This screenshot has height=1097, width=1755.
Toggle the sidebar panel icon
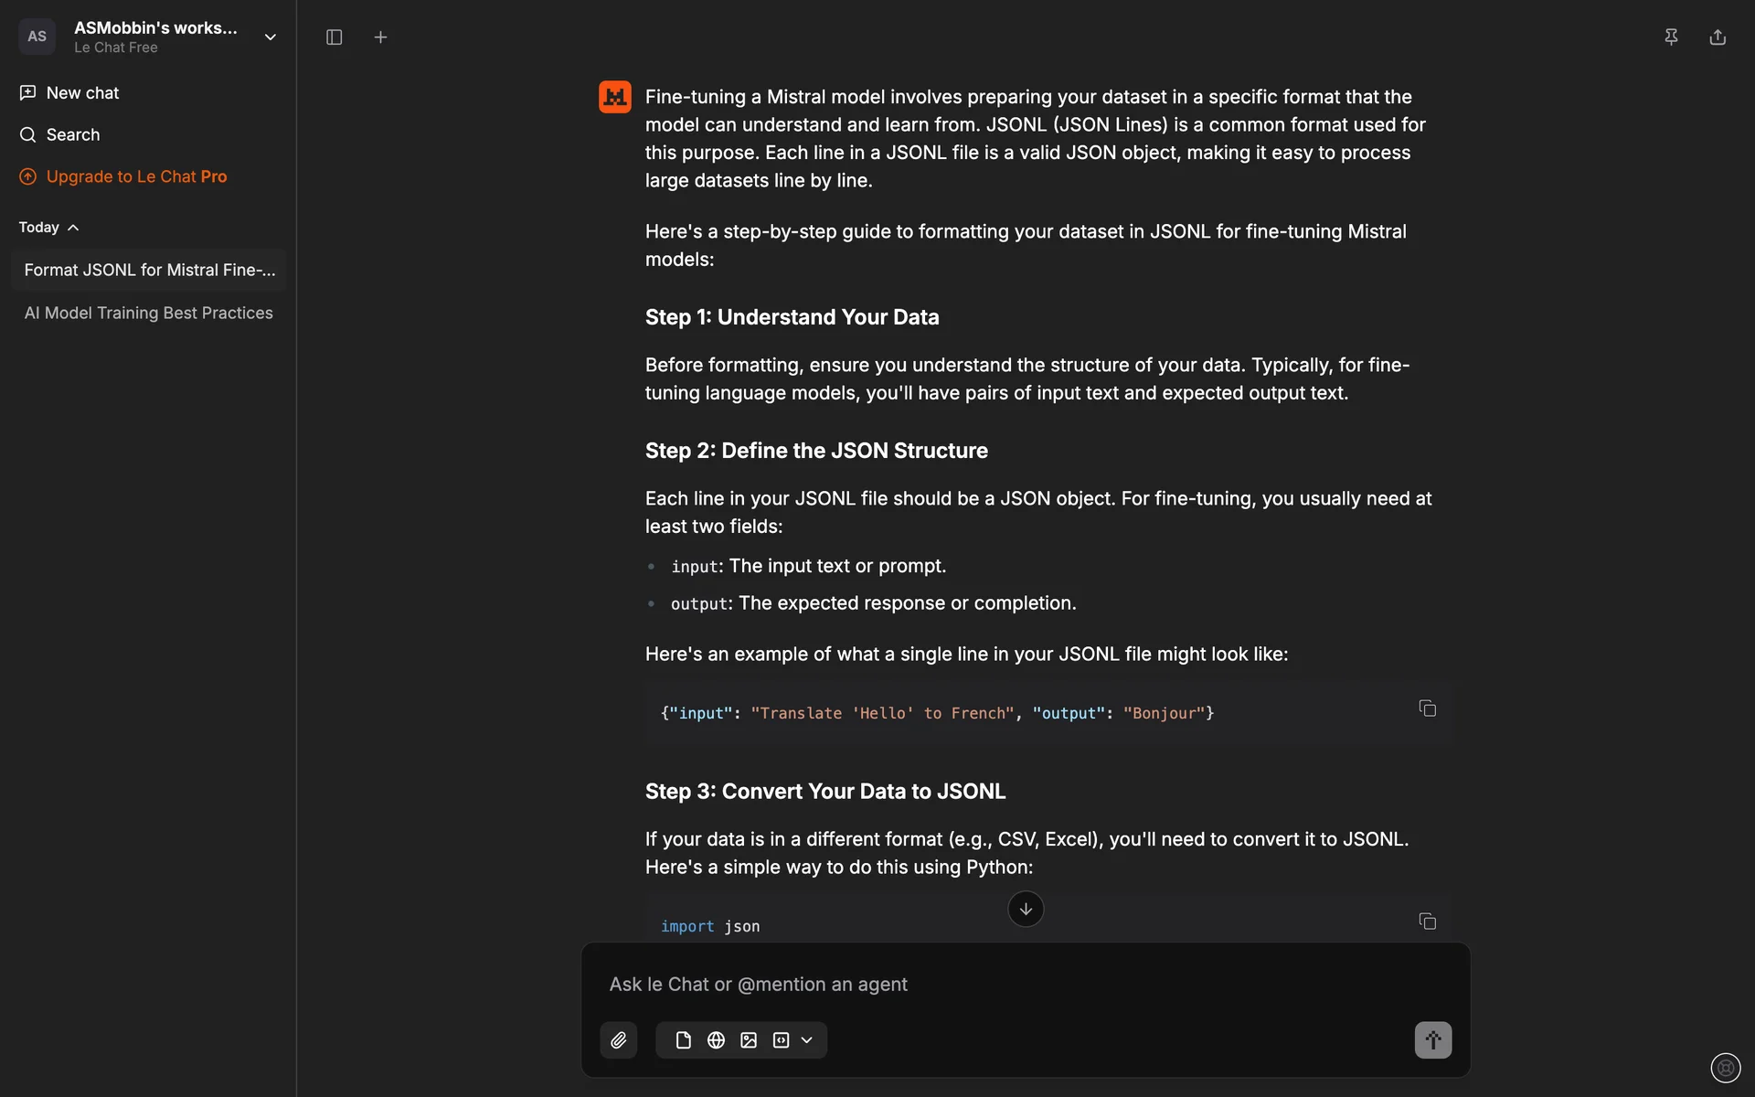click(335, 37)
